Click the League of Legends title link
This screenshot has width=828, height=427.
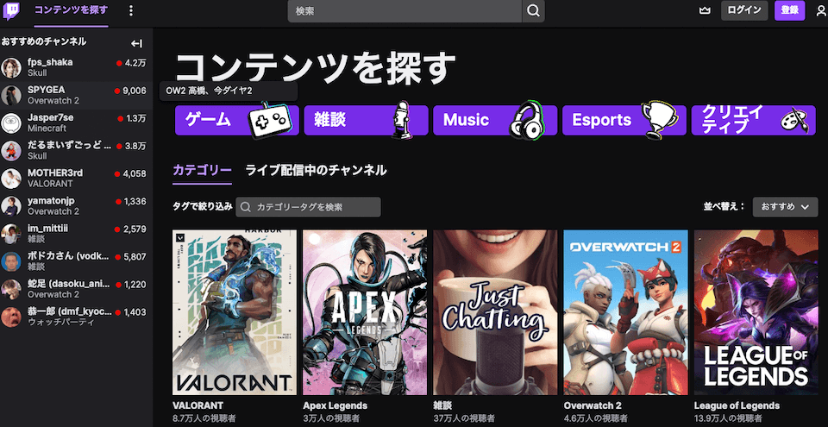click(737, 405)
